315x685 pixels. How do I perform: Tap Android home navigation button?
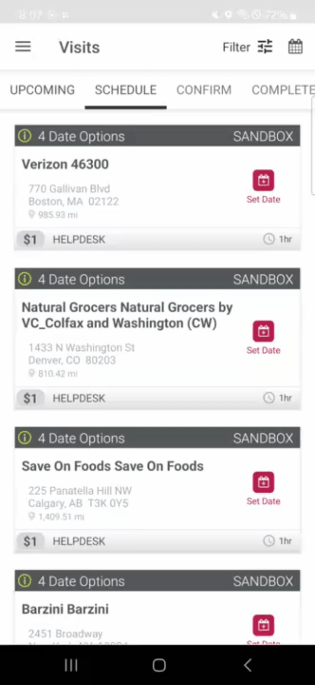click(x=159, y=665)
